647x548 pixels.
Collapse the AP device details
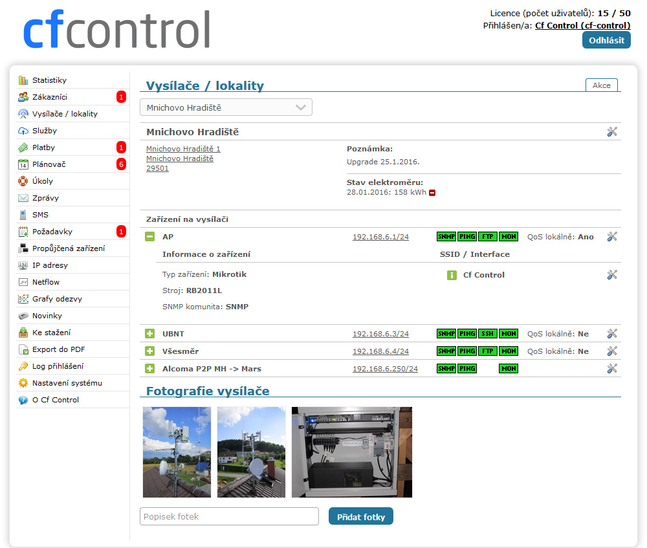(x=150, y=237)
